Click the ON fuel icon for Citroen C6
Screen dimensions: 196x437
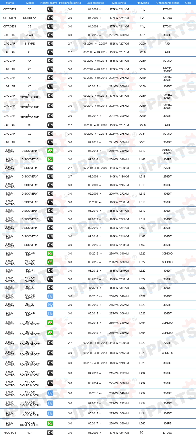click(x=50, y=26)
